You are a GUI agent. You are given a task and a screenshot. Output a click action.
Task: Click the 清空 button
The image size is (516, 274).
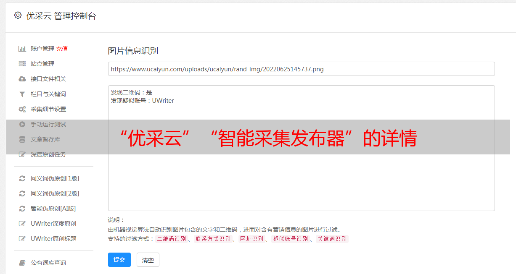click(x=148, y=260)
